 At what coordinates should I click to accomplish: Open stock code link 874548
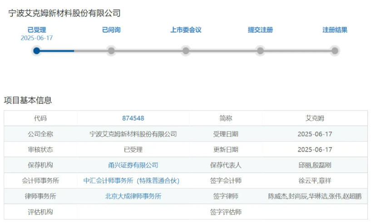pyautogui.click(x=133, y=118)
